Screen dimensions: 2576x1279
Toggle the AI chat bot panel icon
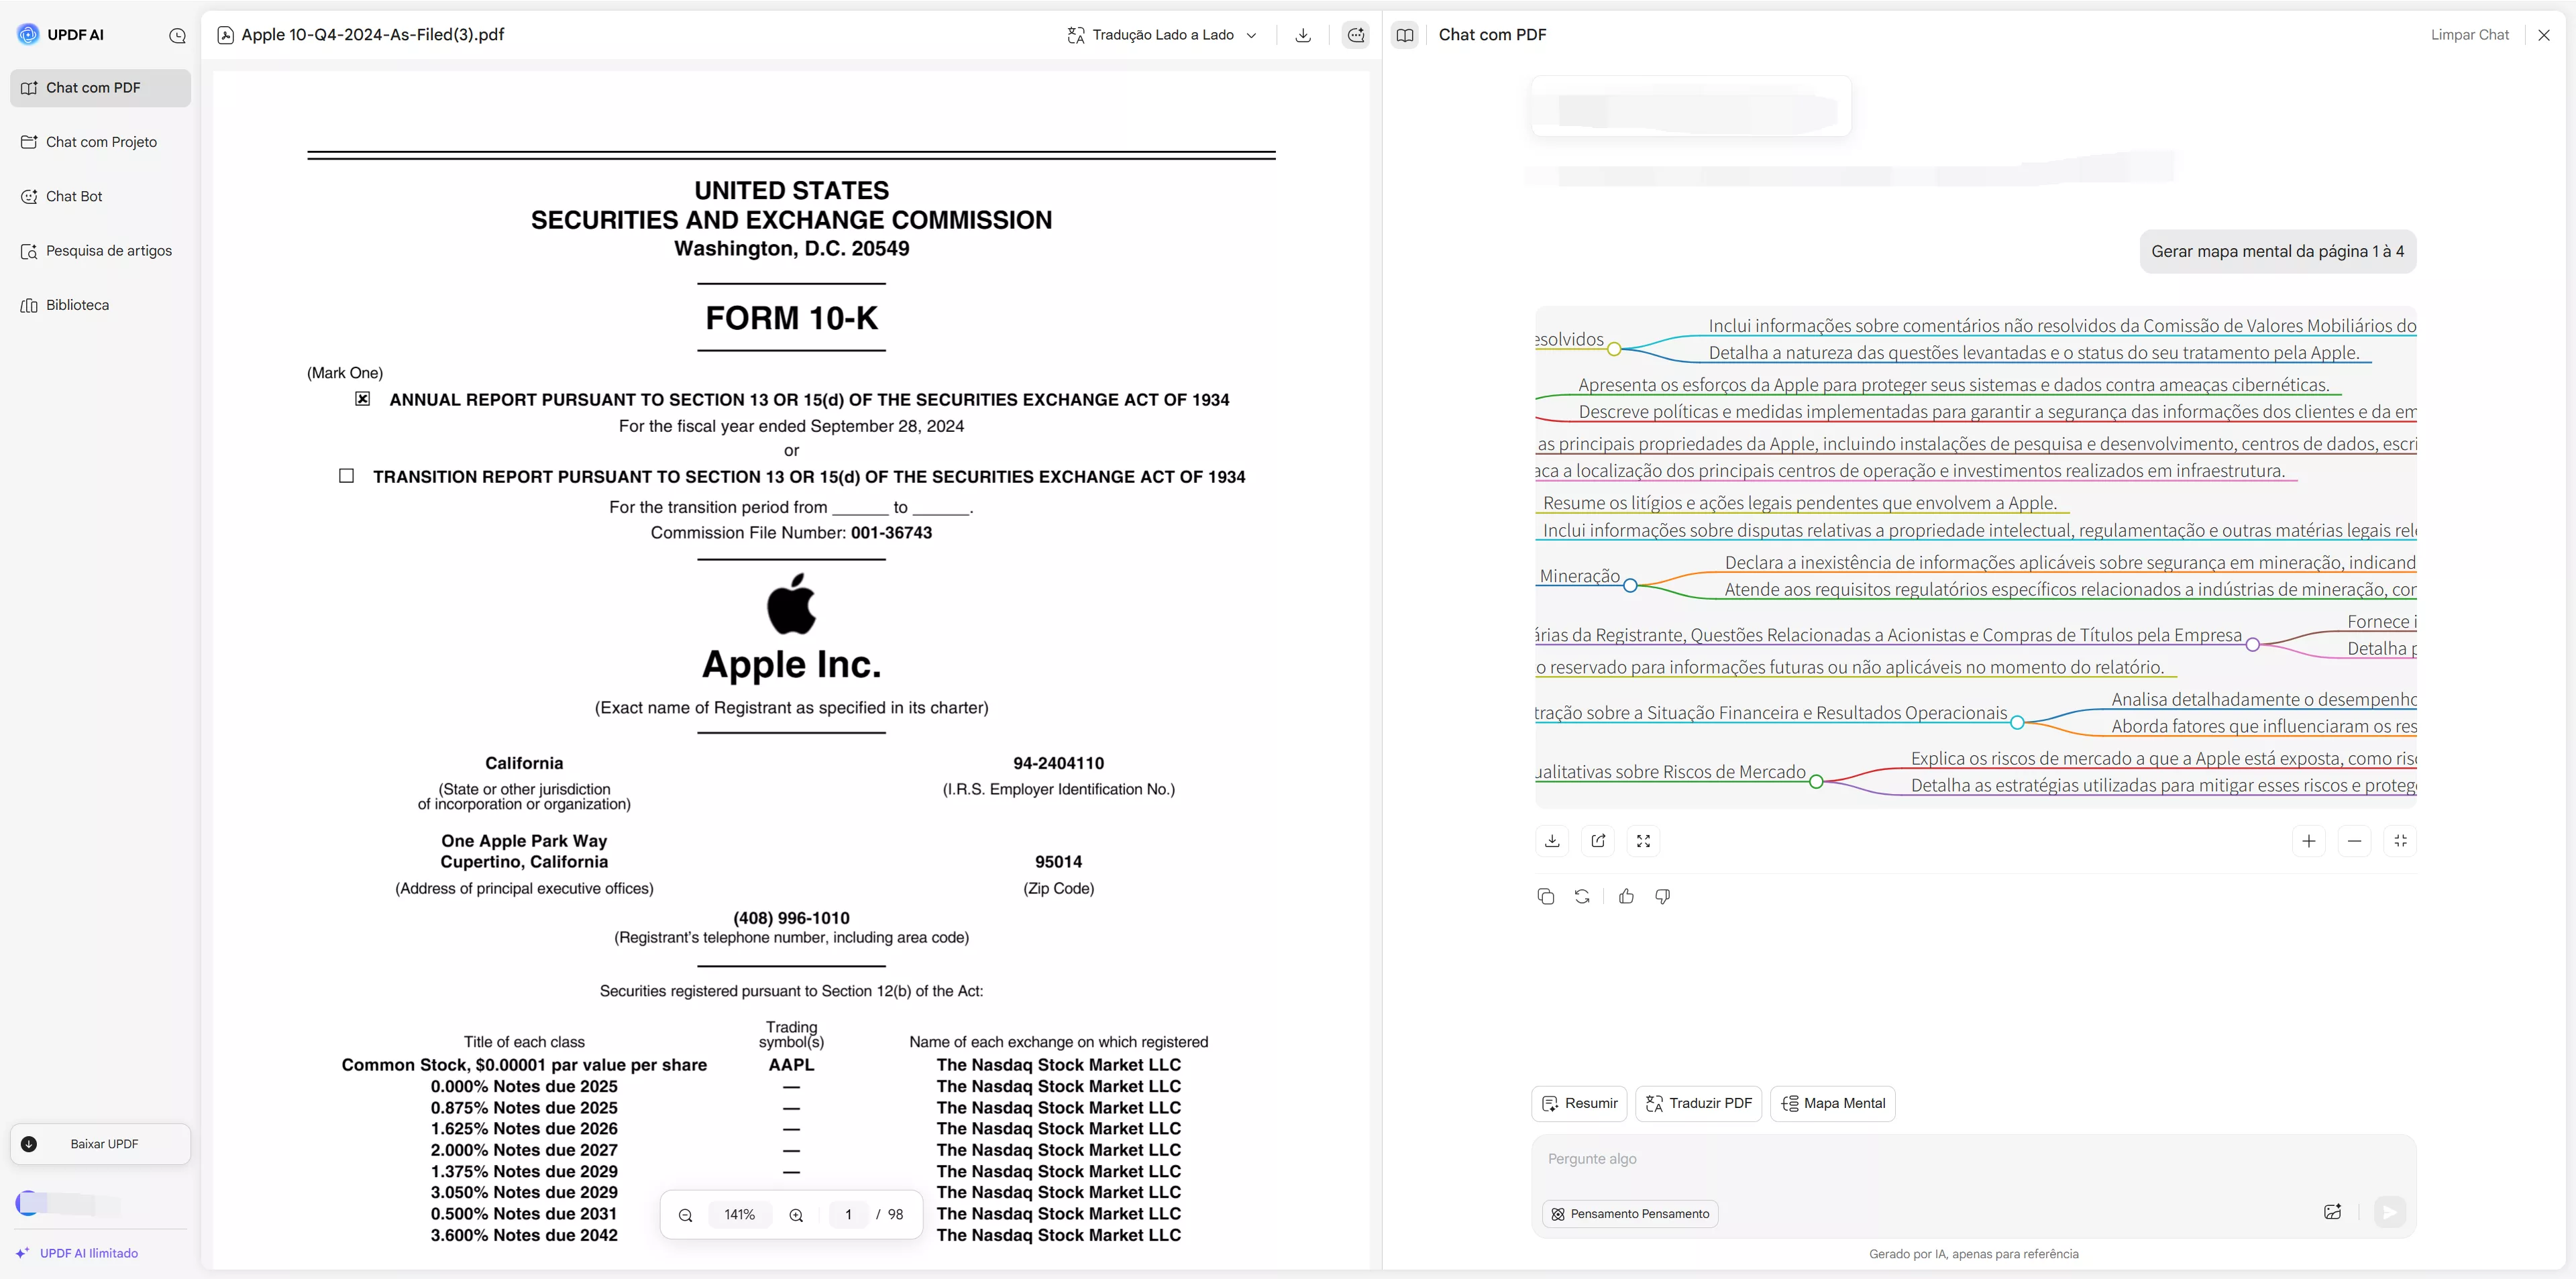tap(1355, 35)
